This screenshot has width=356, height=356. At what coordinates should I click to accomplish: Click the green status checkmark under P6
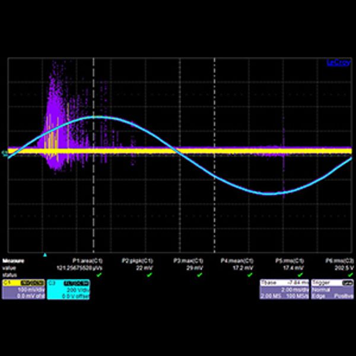(x=350, y=274)
